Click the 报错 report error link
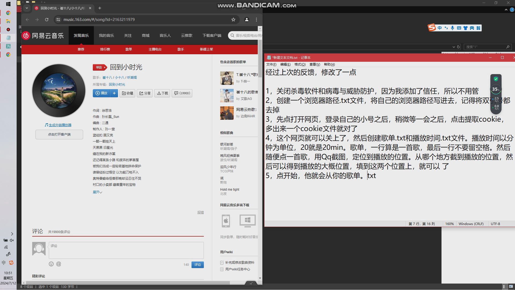Viewport: 515px width, 290px height. coord(201,212)
